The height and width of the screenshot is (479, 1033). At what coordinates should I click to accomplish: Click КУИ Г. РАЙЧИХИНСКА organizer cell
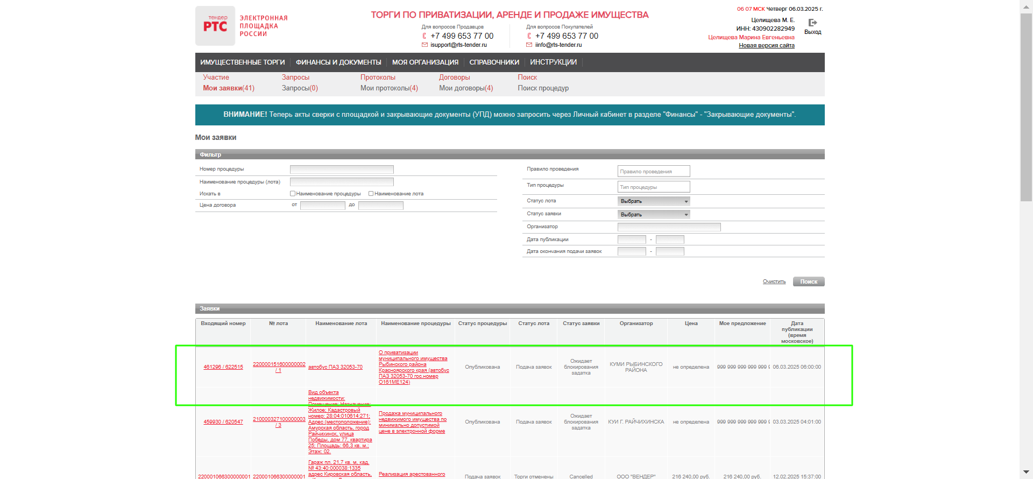pos(636,422)
